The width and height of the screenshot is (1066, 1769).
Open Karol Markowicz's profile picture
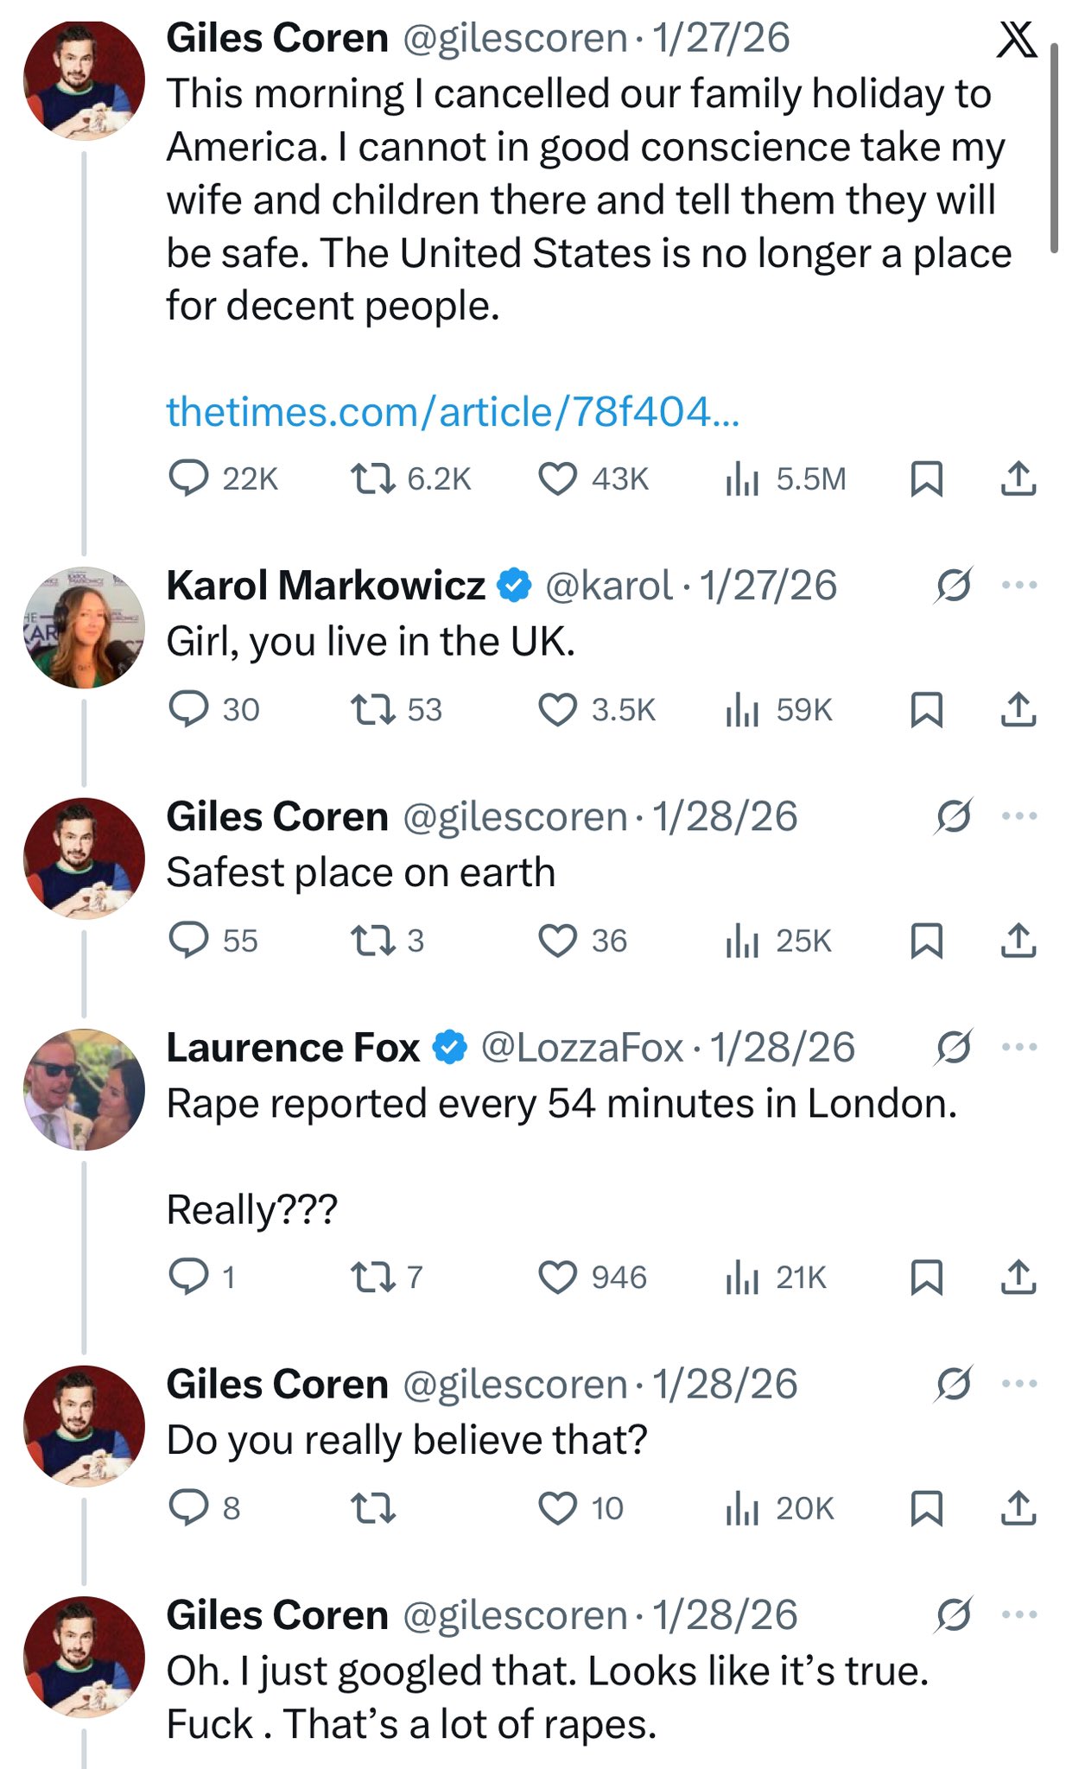pyautogui.click(x=84, y=627)
